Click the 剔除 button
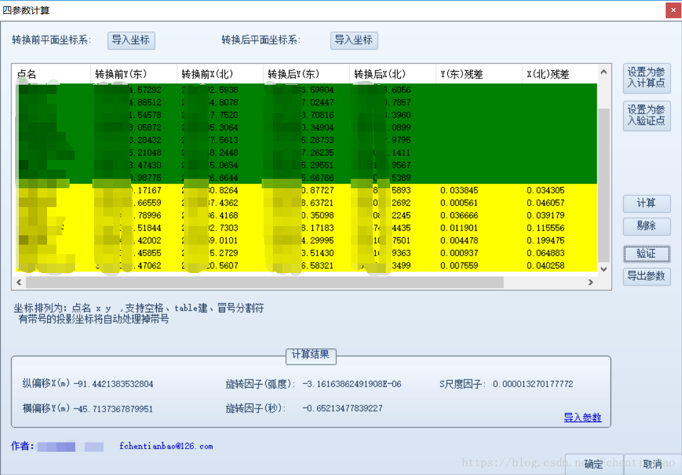Viewport: 682px width, 475px height. (646, 226)
